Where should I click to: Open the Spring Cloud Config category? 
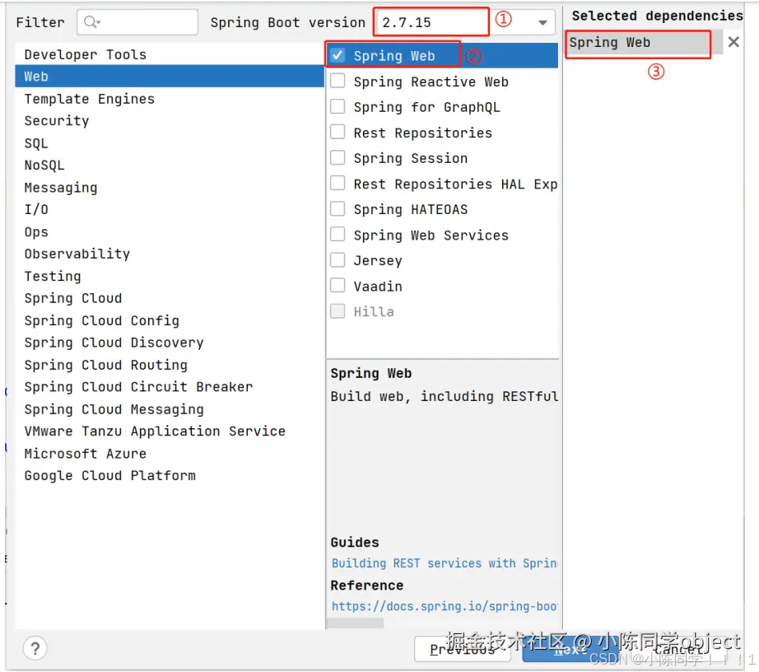pyautogui.click(x=170, y=320)
